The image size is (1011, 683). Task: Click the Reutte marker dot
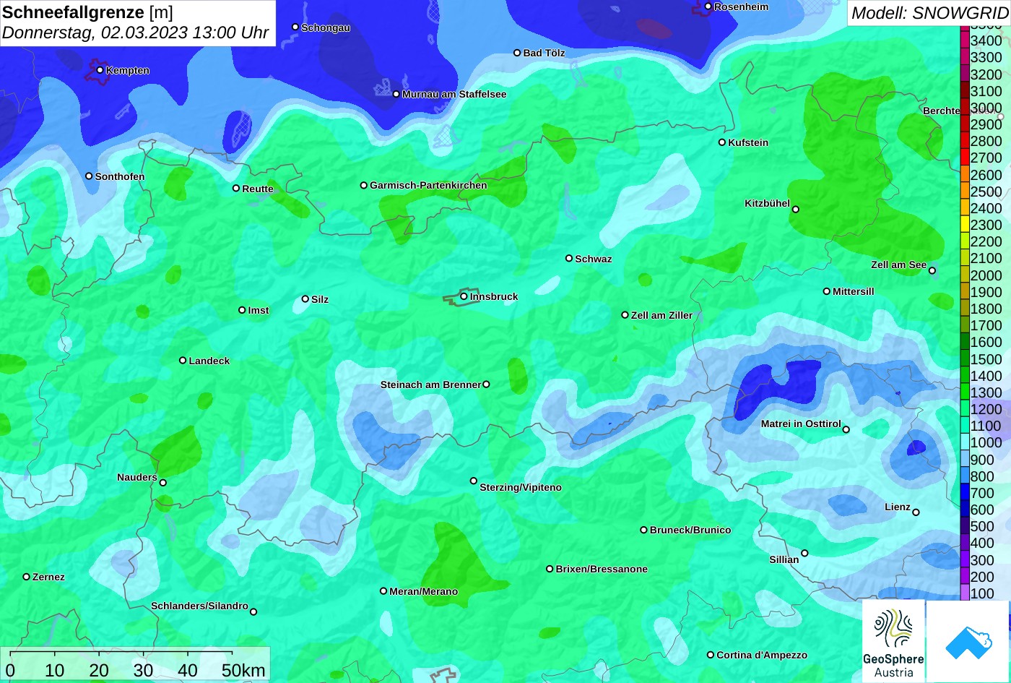(x=236, y=188)
